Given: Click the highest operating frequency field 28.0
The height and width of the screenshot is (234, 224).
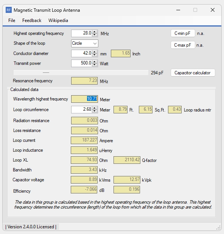Looking at the screenshot, I should coord(82,33).
